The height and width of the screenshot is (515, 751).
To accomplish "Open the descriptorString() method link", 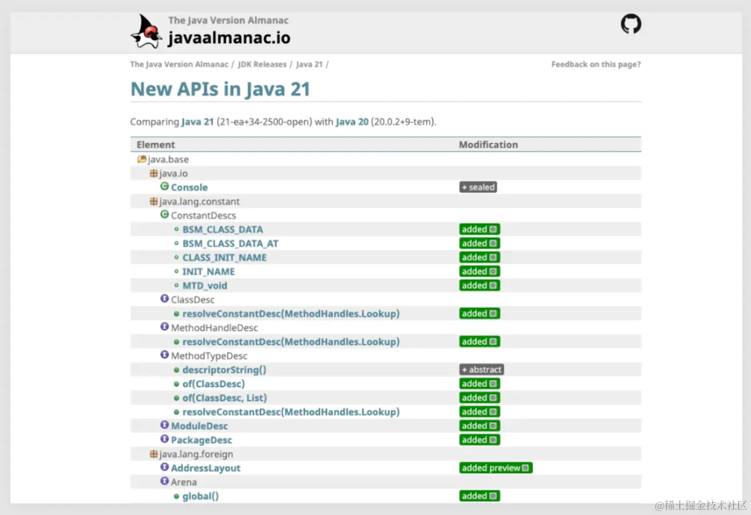I will [x=224, y=370].
